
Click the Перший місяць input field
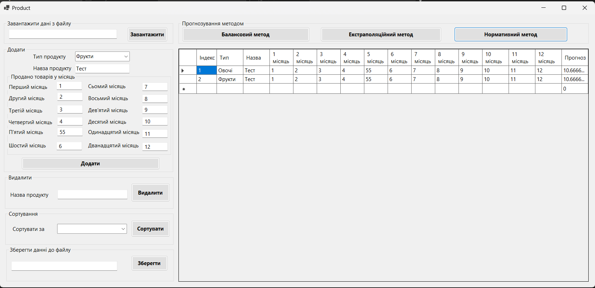(x=69, y=86)
